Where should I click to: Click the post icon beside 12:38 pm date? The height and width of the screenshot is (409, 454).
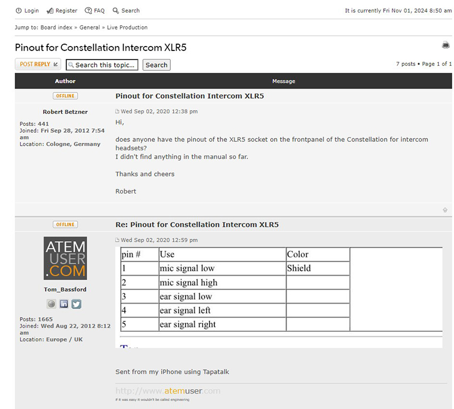pyautogui.click(x=117, y=112)
